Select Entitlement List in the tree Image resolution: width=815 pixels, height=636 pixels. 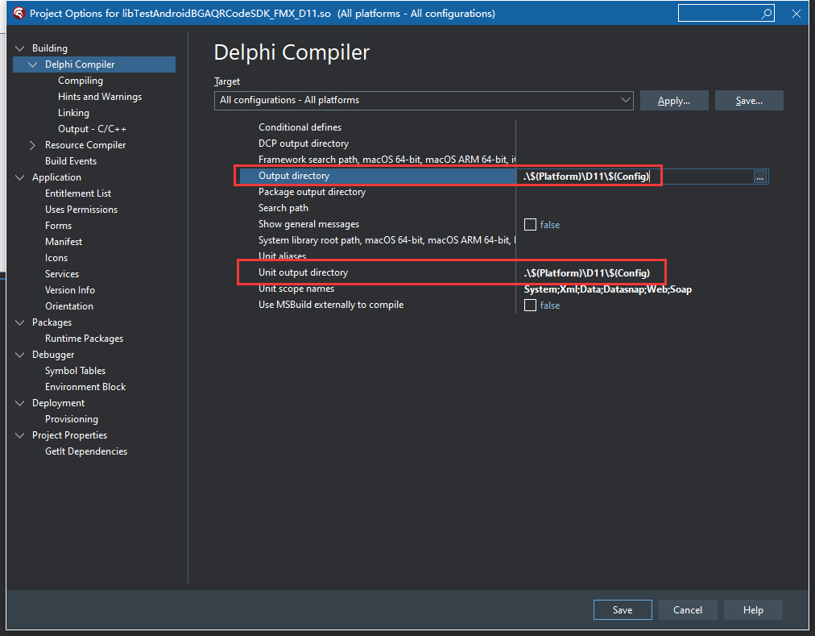point(78,193)
